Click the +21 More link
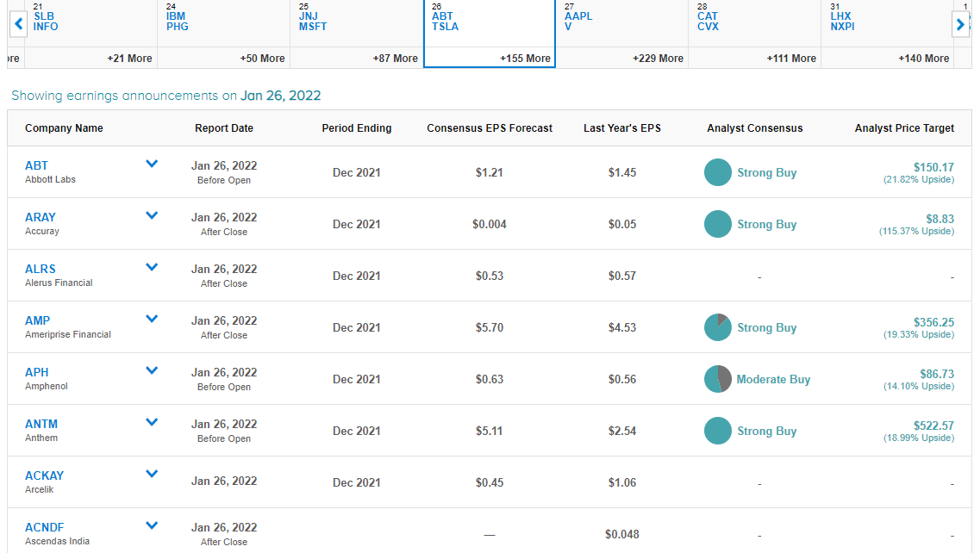Image resolution: width=974 pixels, height=553 pixels. (129, 59)
